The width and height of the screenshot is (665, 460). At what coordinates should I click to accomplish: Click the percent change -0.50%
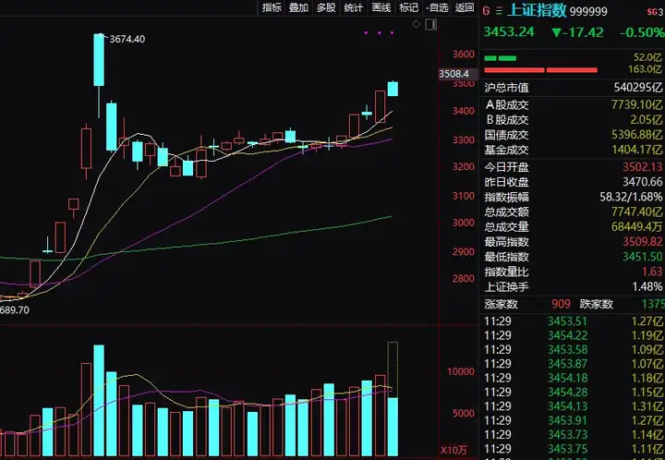click(x=642, y=32)
